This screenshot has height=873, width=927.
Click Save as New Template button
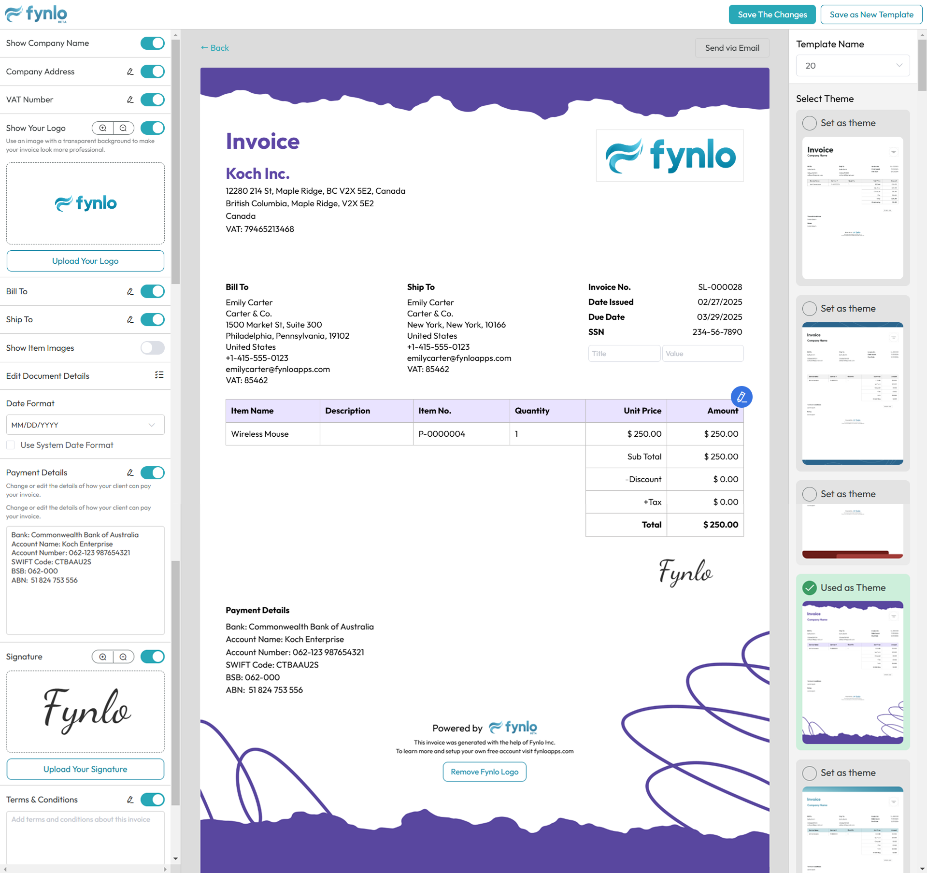tap(871, 14)
